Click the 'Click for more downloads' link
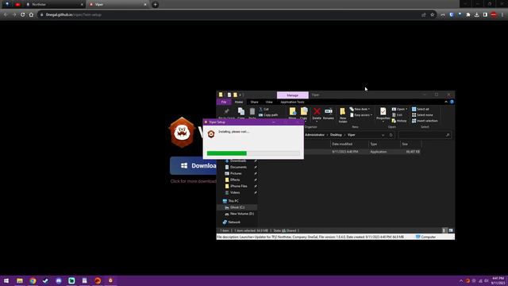The width and height of the screenshot is (508, 286). 194,181
